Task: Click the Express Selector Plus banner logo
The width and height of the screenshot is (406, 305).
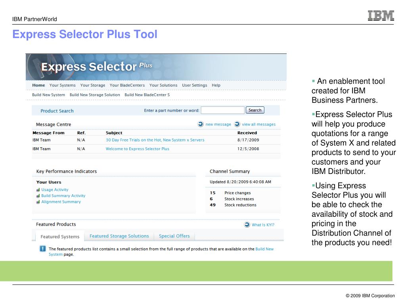Action: pyautogui.click(x=97, y=67)
